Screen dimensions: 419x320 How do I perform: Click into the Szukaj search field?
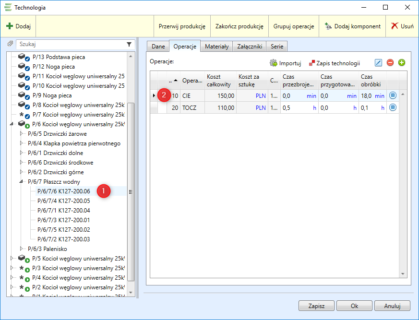pos(70,44)
